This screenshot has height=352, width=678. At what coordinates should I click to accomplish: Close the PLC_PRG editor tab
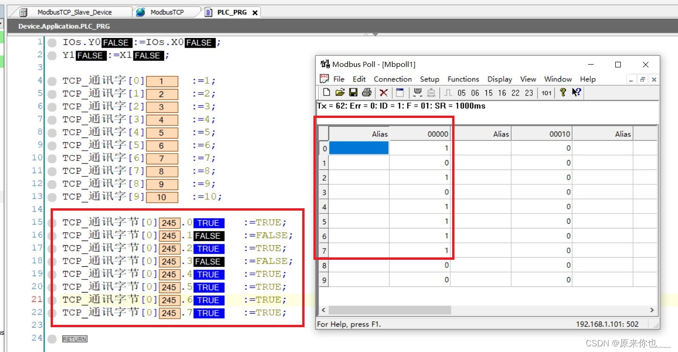[x=255, y=13]
